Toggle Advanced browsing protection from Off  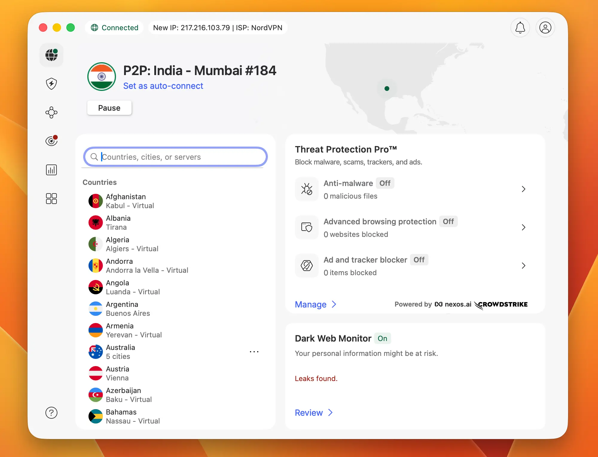click(448, 221)
